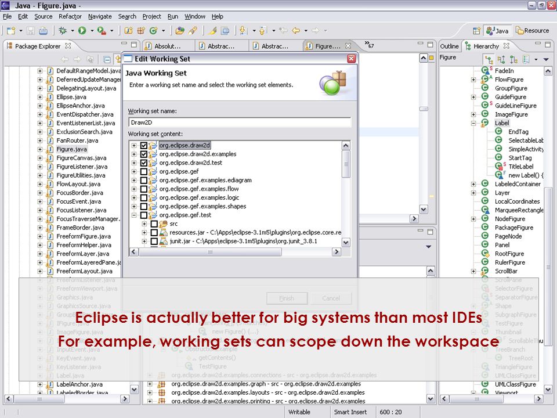Click the working set vertical scrollbar thumb
The width and height of the screenshot is (557, 418).
(x=346, y=164)
